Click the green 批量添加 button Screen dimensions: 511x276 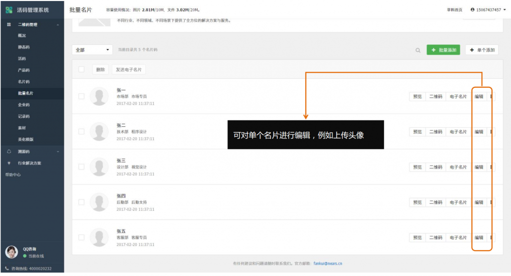pyautogui.click(x=443, y=50)
